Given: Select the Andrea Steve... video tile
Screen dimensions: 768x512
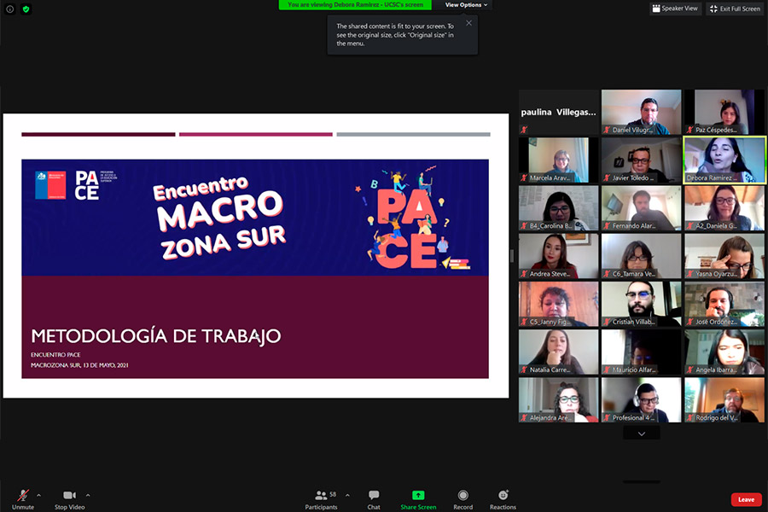Looking at the screenshot, I should coord(558,256).
